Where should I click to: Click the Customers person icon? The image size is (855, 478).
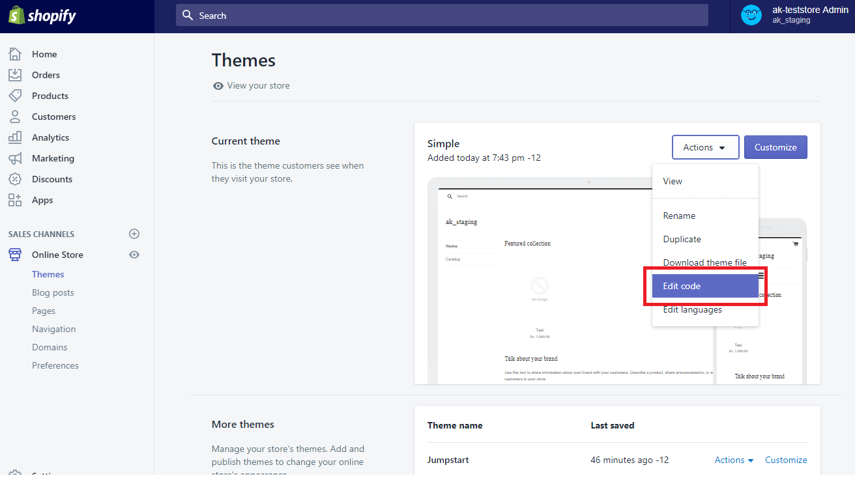(x=15, y=117)
